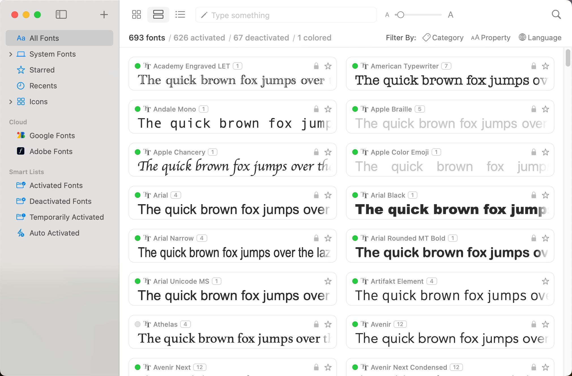Click lock icon on Apple Chancery

click(x=316, y=152)
